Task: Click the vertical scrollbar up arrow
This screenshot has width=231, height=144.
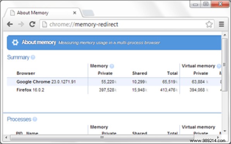Action: (x=225, y=35)
